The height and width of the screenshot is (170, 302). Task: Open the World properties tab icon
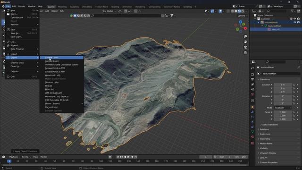pos(252,94)
